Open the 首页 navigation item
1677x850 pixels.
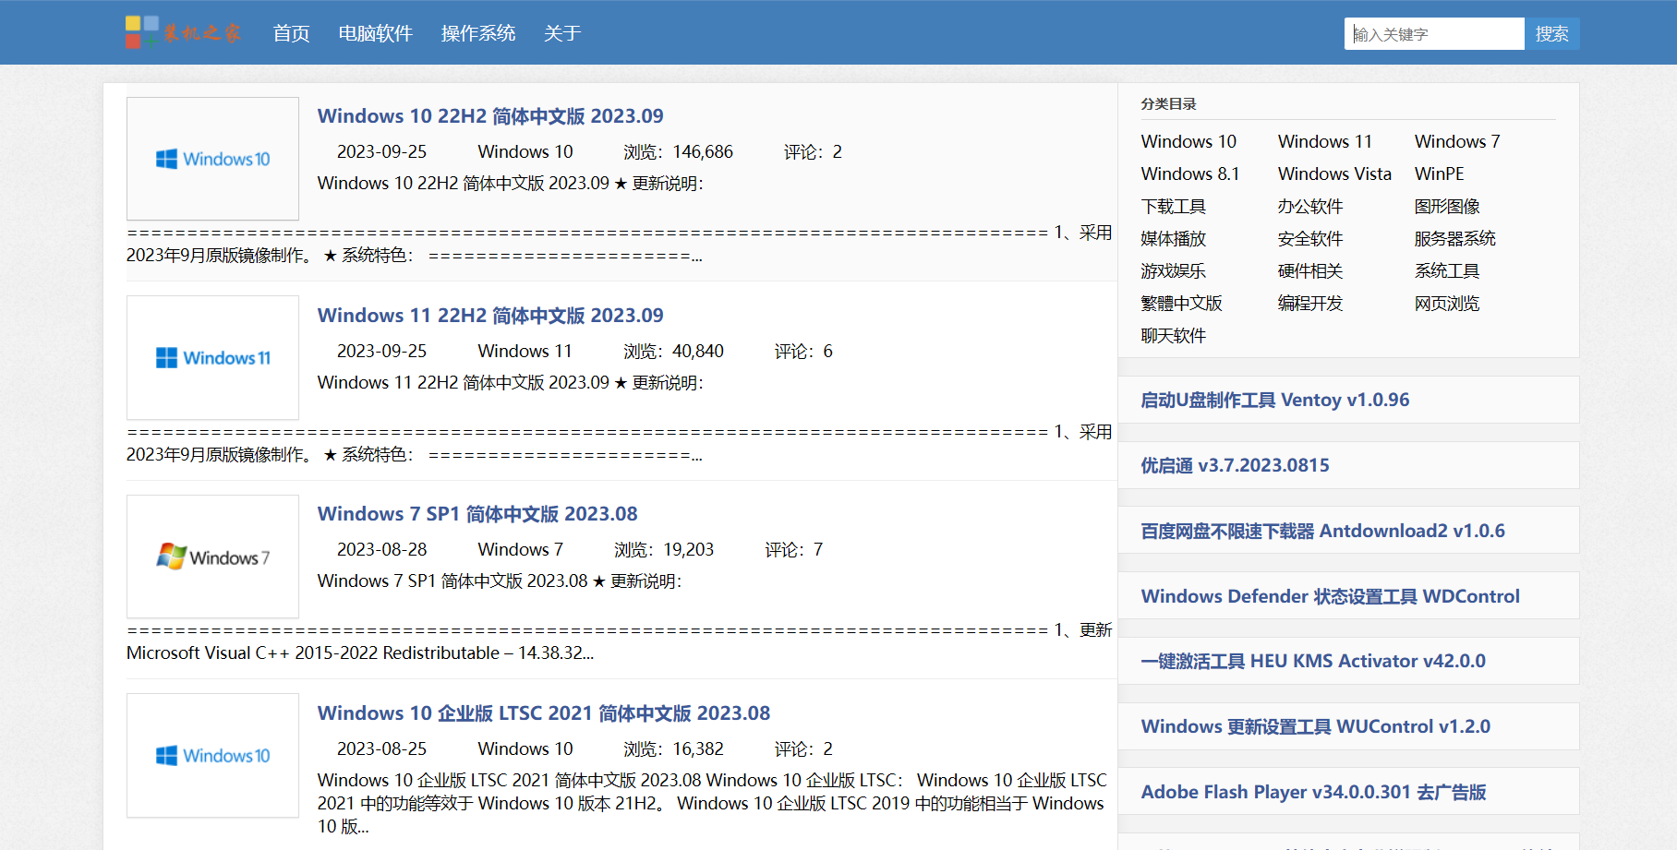pos(291,33)
